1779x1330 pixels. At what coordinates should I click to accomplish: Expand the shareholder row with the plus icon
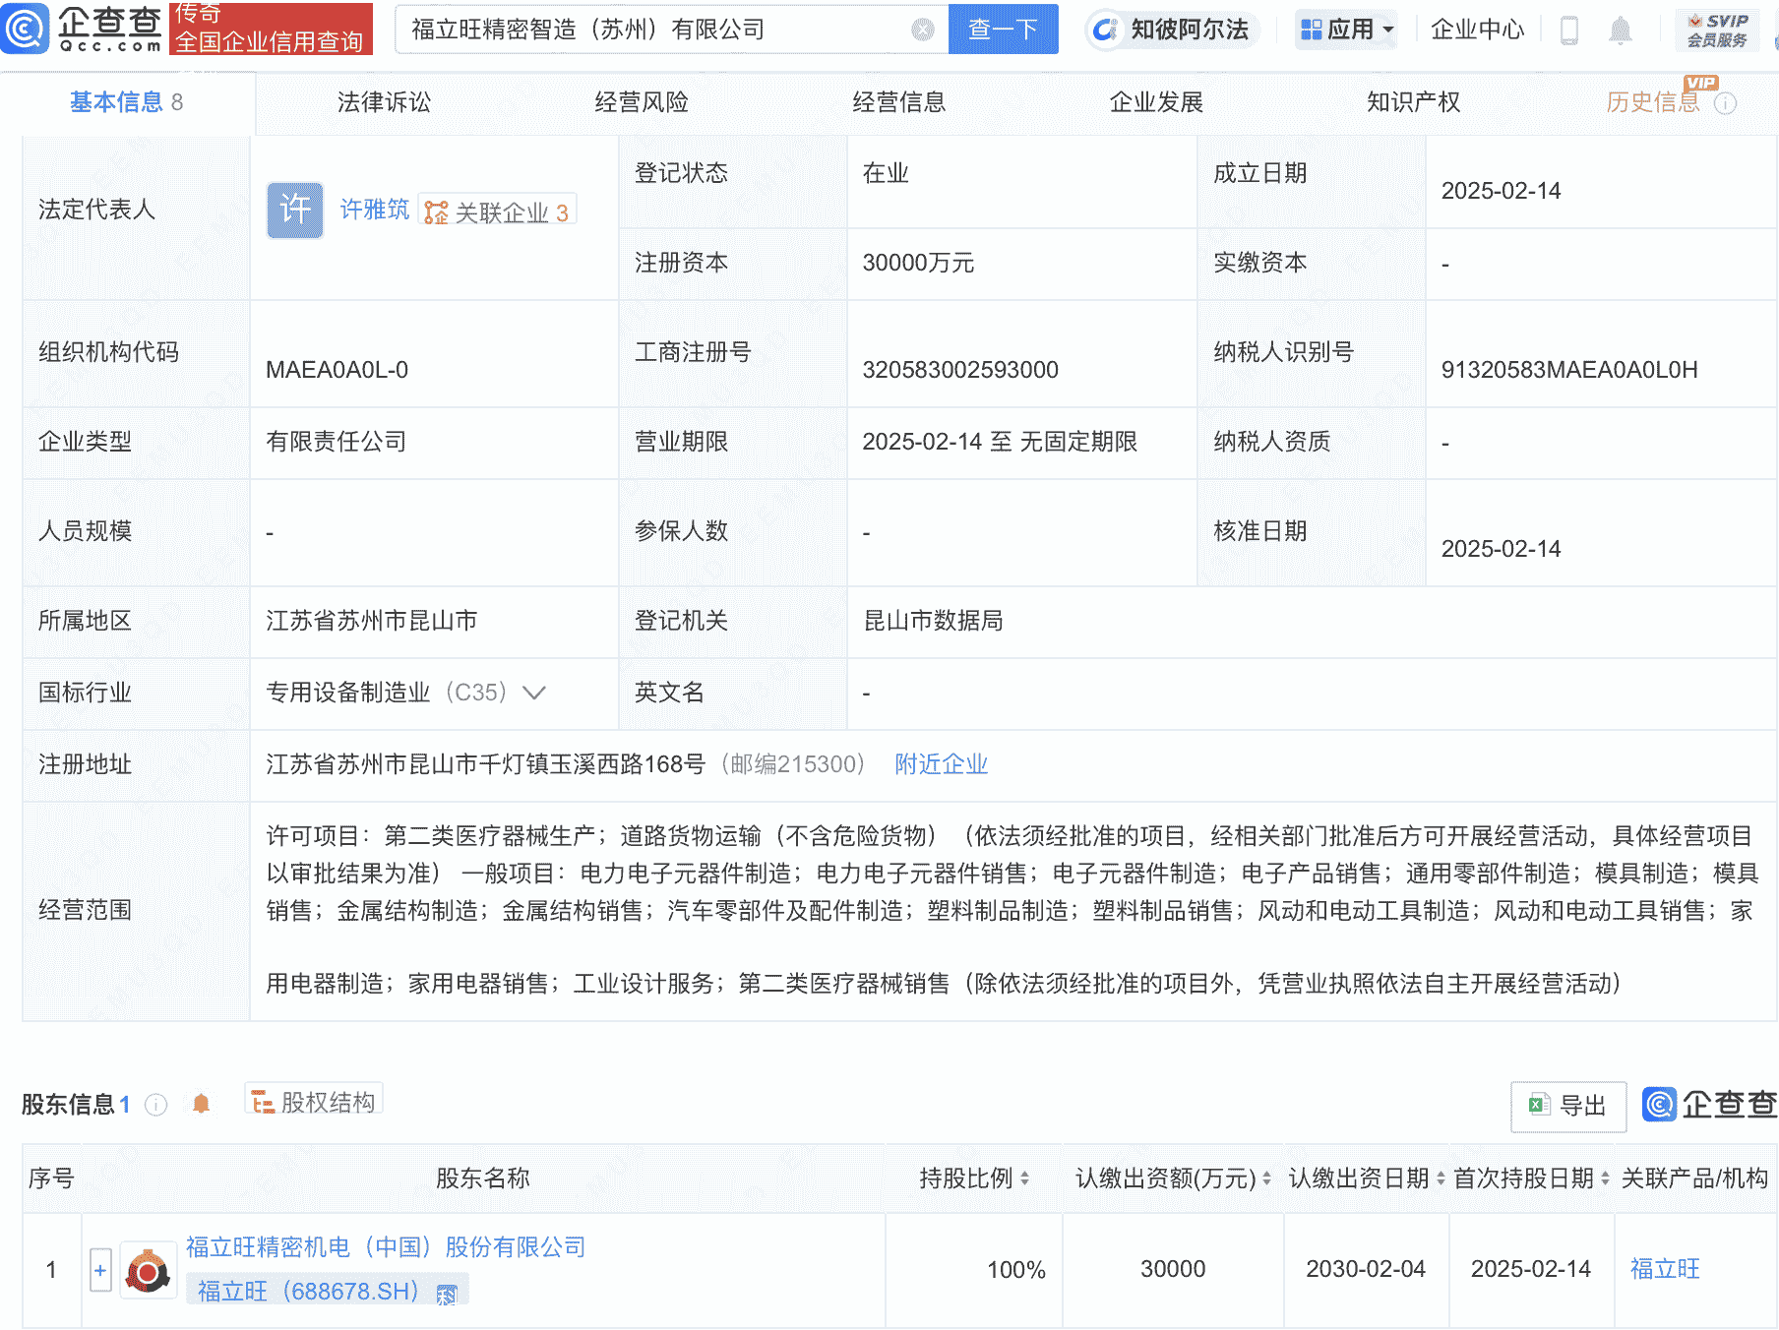coord(100,1270)
